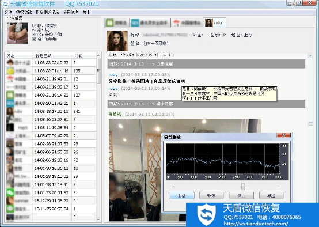The height and width of the screenshot is (227, 319).
Task: Click the chat pane scrollbar thumb
Action: (x=310, y=124)
